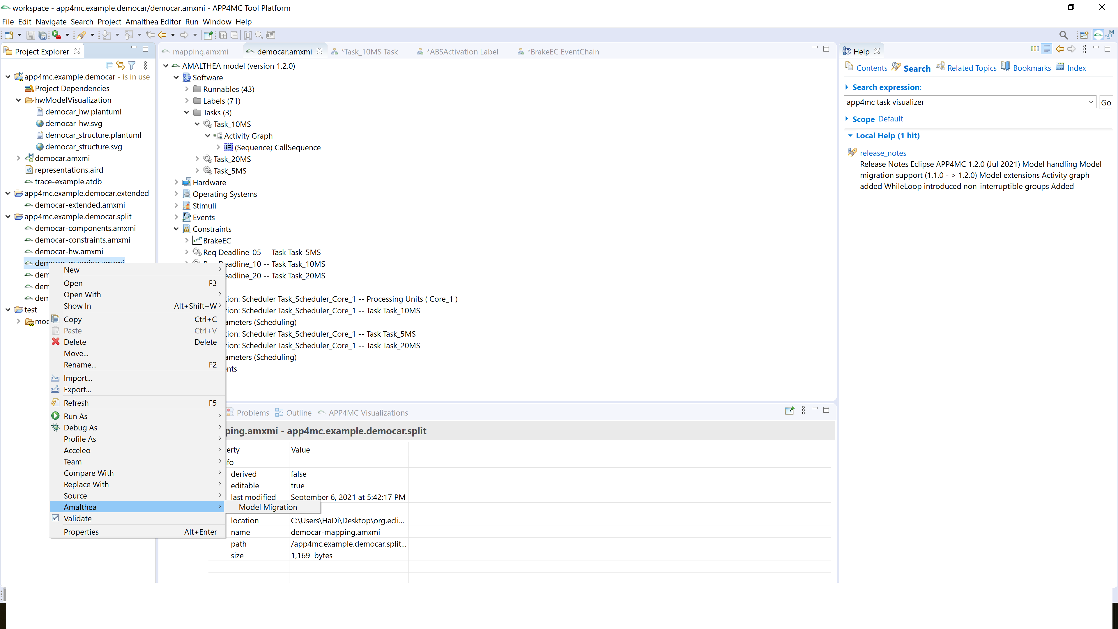Click Last Edit Location toolbar icon
1118x629 pixels.
pyautogui.click(x=151, y=35)
